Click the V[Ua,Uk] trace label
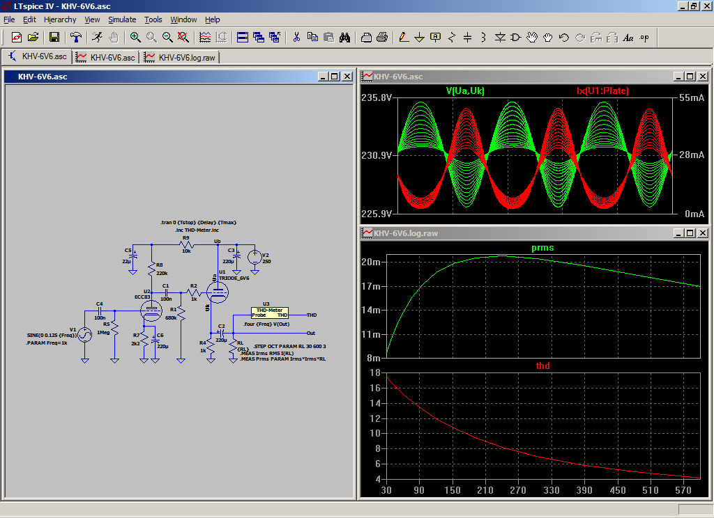This screenshot has width=714, height=518. [x=465, y=91]
